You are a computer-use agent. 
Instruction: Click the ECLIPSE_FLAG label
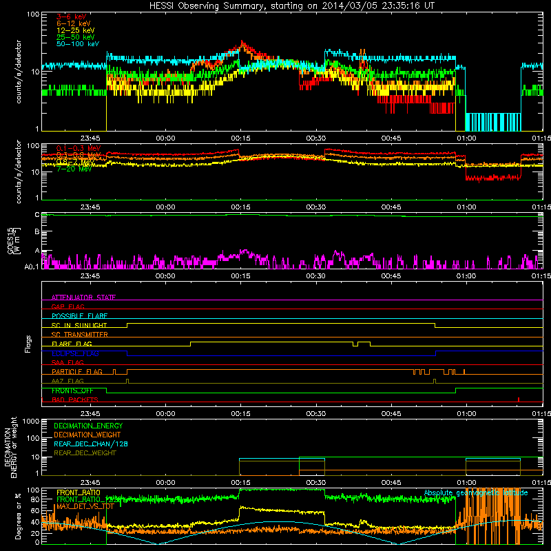pyautogui.click(x=75, y=353)
